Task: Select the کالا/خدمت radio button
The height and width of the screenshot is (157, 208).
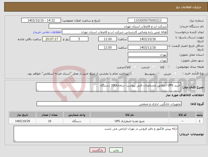Action: pyautogui.click(x=135, y=67)
